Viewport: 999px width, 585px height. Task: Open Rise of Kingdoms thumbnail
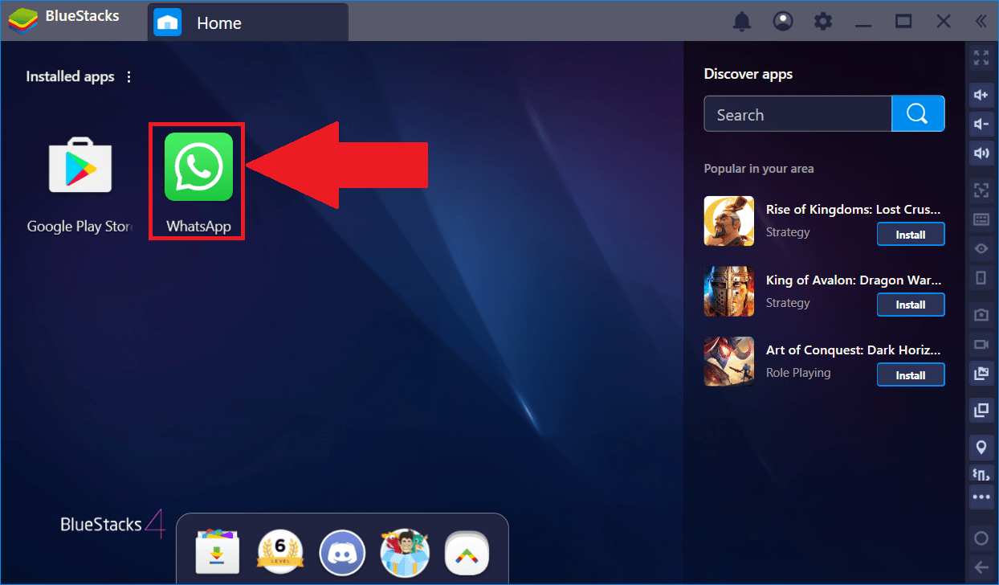point(729,221)
